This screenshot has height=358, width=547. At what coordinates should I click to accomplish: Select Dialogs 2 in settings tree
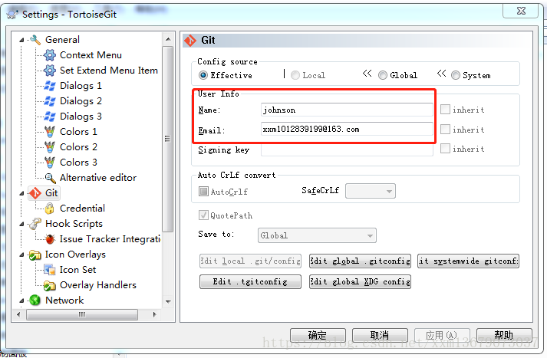pyautogui.click(x=81, y=101)
